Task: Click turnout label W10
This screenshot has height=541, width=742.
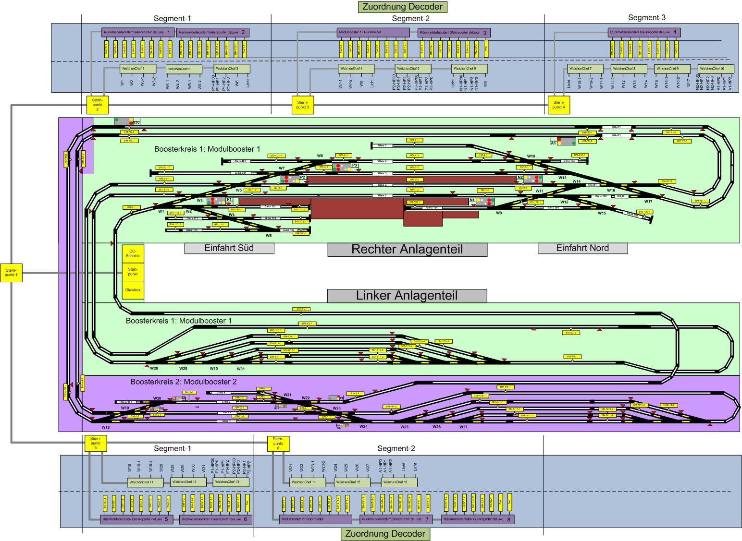Action: (x=531, y=156)
